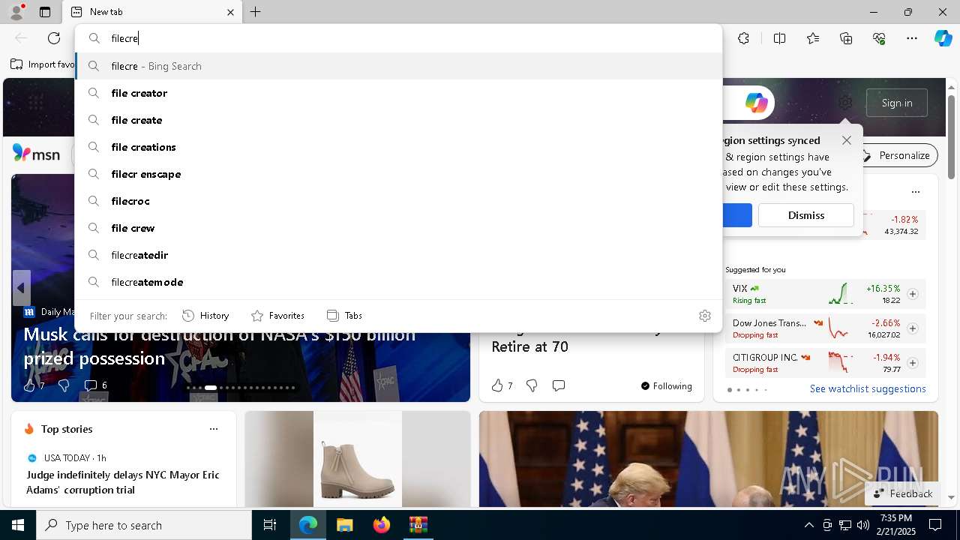Viewport: 960px width, 540px height.
Task: Select the 'filecroc' suggestion
Action: point(399,201)
